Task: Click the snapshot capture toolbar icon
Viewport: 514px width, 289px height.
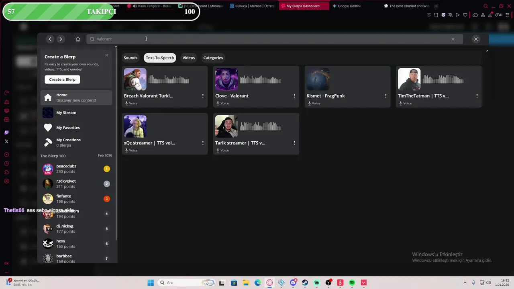Action: (436, 15)
